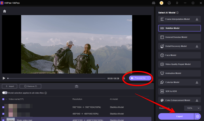Screen dimensions: 204x121
Task: Click the Shaky video.mp4 file name
Action: click(x=25, y=120)
